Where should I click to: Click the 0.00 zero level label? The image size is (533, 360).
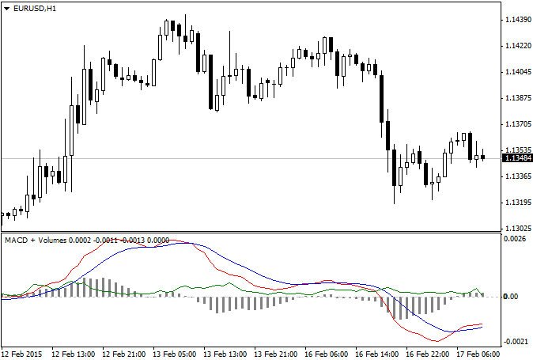512,297
